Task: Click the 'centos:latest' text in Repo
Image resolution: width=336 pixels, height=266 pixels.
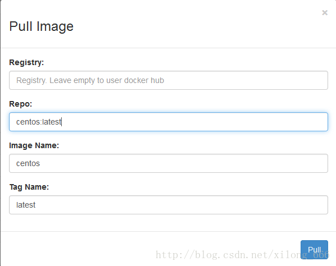Action: (39, 122)
